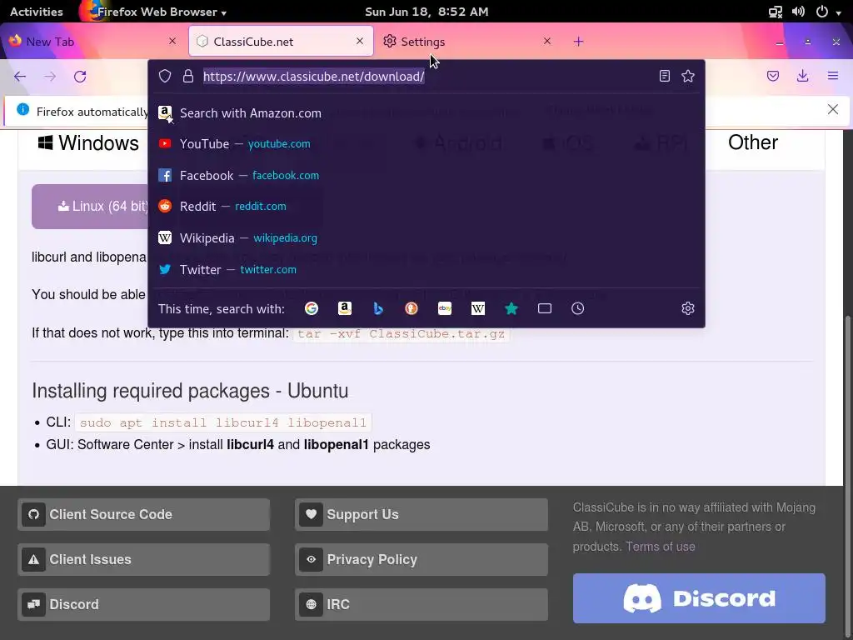Close the Settings tab
This screenshot has width=853, height=640.
(x=547, y=41)
